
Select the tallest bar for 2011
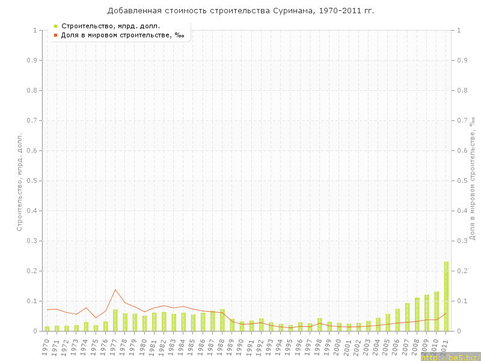(x=446, y=296)
